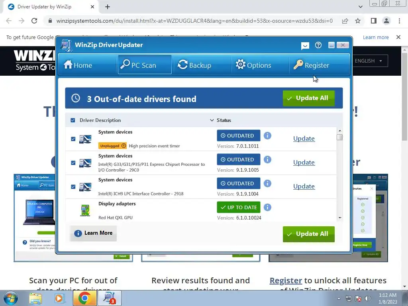Image resolution: width=408 pixels, height=306 pixels.
Task: Switch to the PC Scan tab
Action: pos(144,65)
